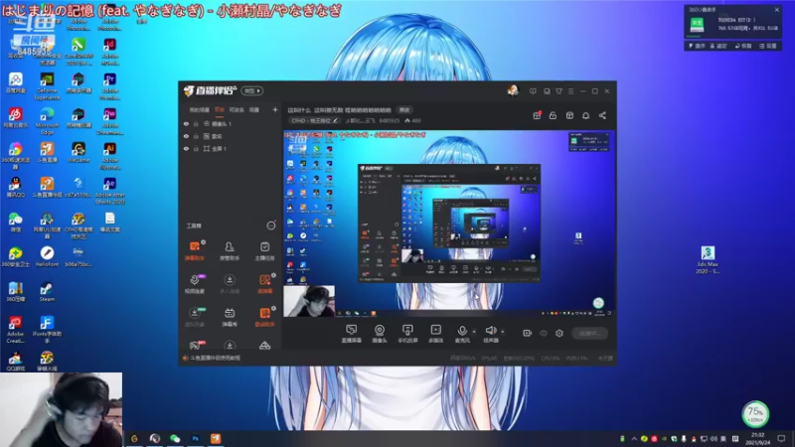
Task: Open the gift box icon with red badge
Action: click(537, 115)
